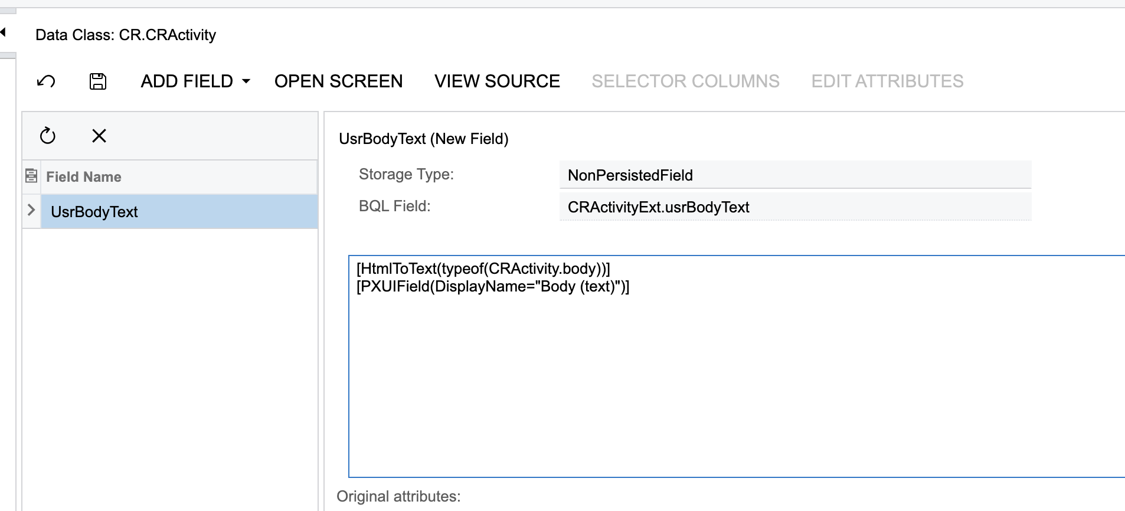Viewport: 1125px width, 511px height.
Task: Click the undo changes icon
Action: pos(46,81)
